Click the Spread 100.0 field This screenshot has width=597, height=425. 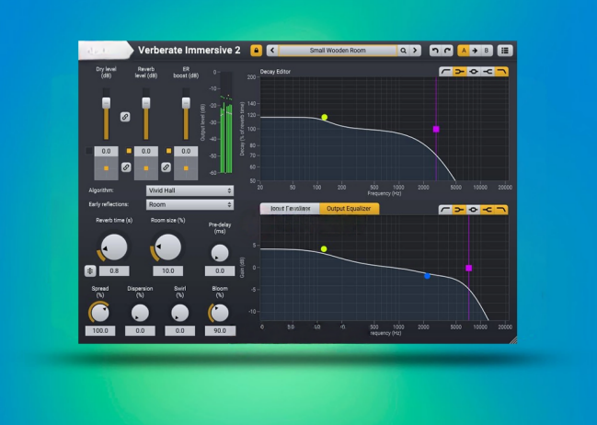[x=100, y=330]
